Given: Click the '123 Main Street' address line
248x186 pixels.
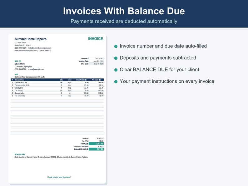Looking at the screenshot, I should point(20,43).
